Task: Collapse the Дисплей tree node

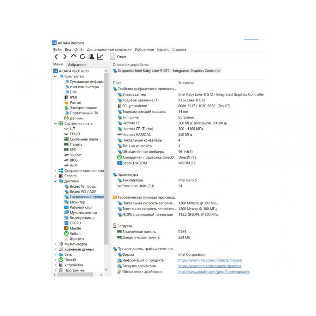Action: click(x=55, y=181)
